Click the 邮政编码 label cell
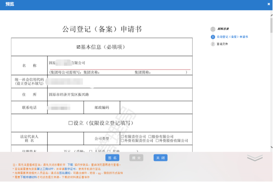The width and height of the screenshot is (273, 182). pos(102,107)
